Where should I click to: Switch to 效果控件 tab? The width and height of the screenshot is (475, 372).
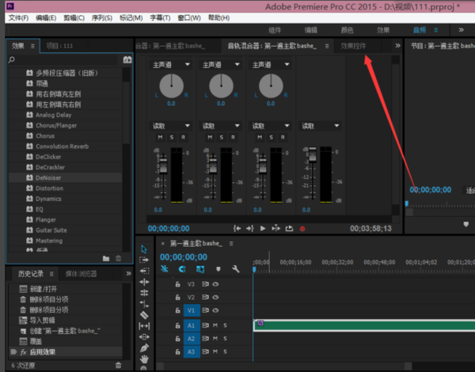point(353,46)
